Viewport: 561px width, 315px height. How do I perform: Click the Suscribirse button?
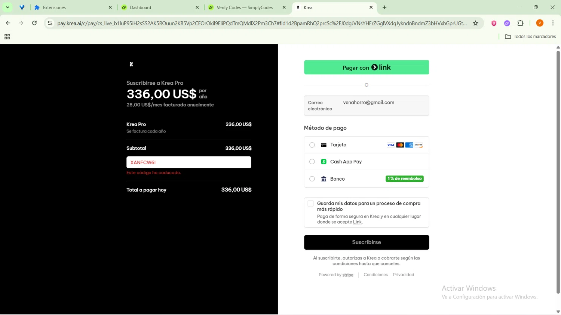pos(367,242)
